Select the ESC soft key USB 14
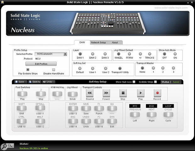Viewport: 195px width, 151px height. (x=73, y=121)
